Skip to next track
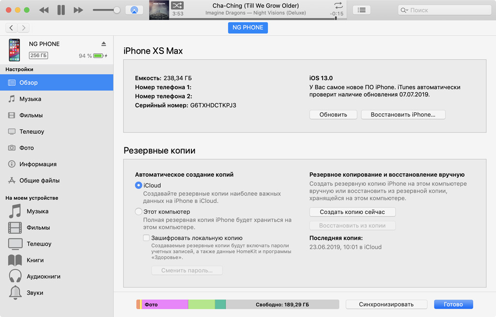The height and width of the screenshot is (317, 496). (x=78, y=10)
